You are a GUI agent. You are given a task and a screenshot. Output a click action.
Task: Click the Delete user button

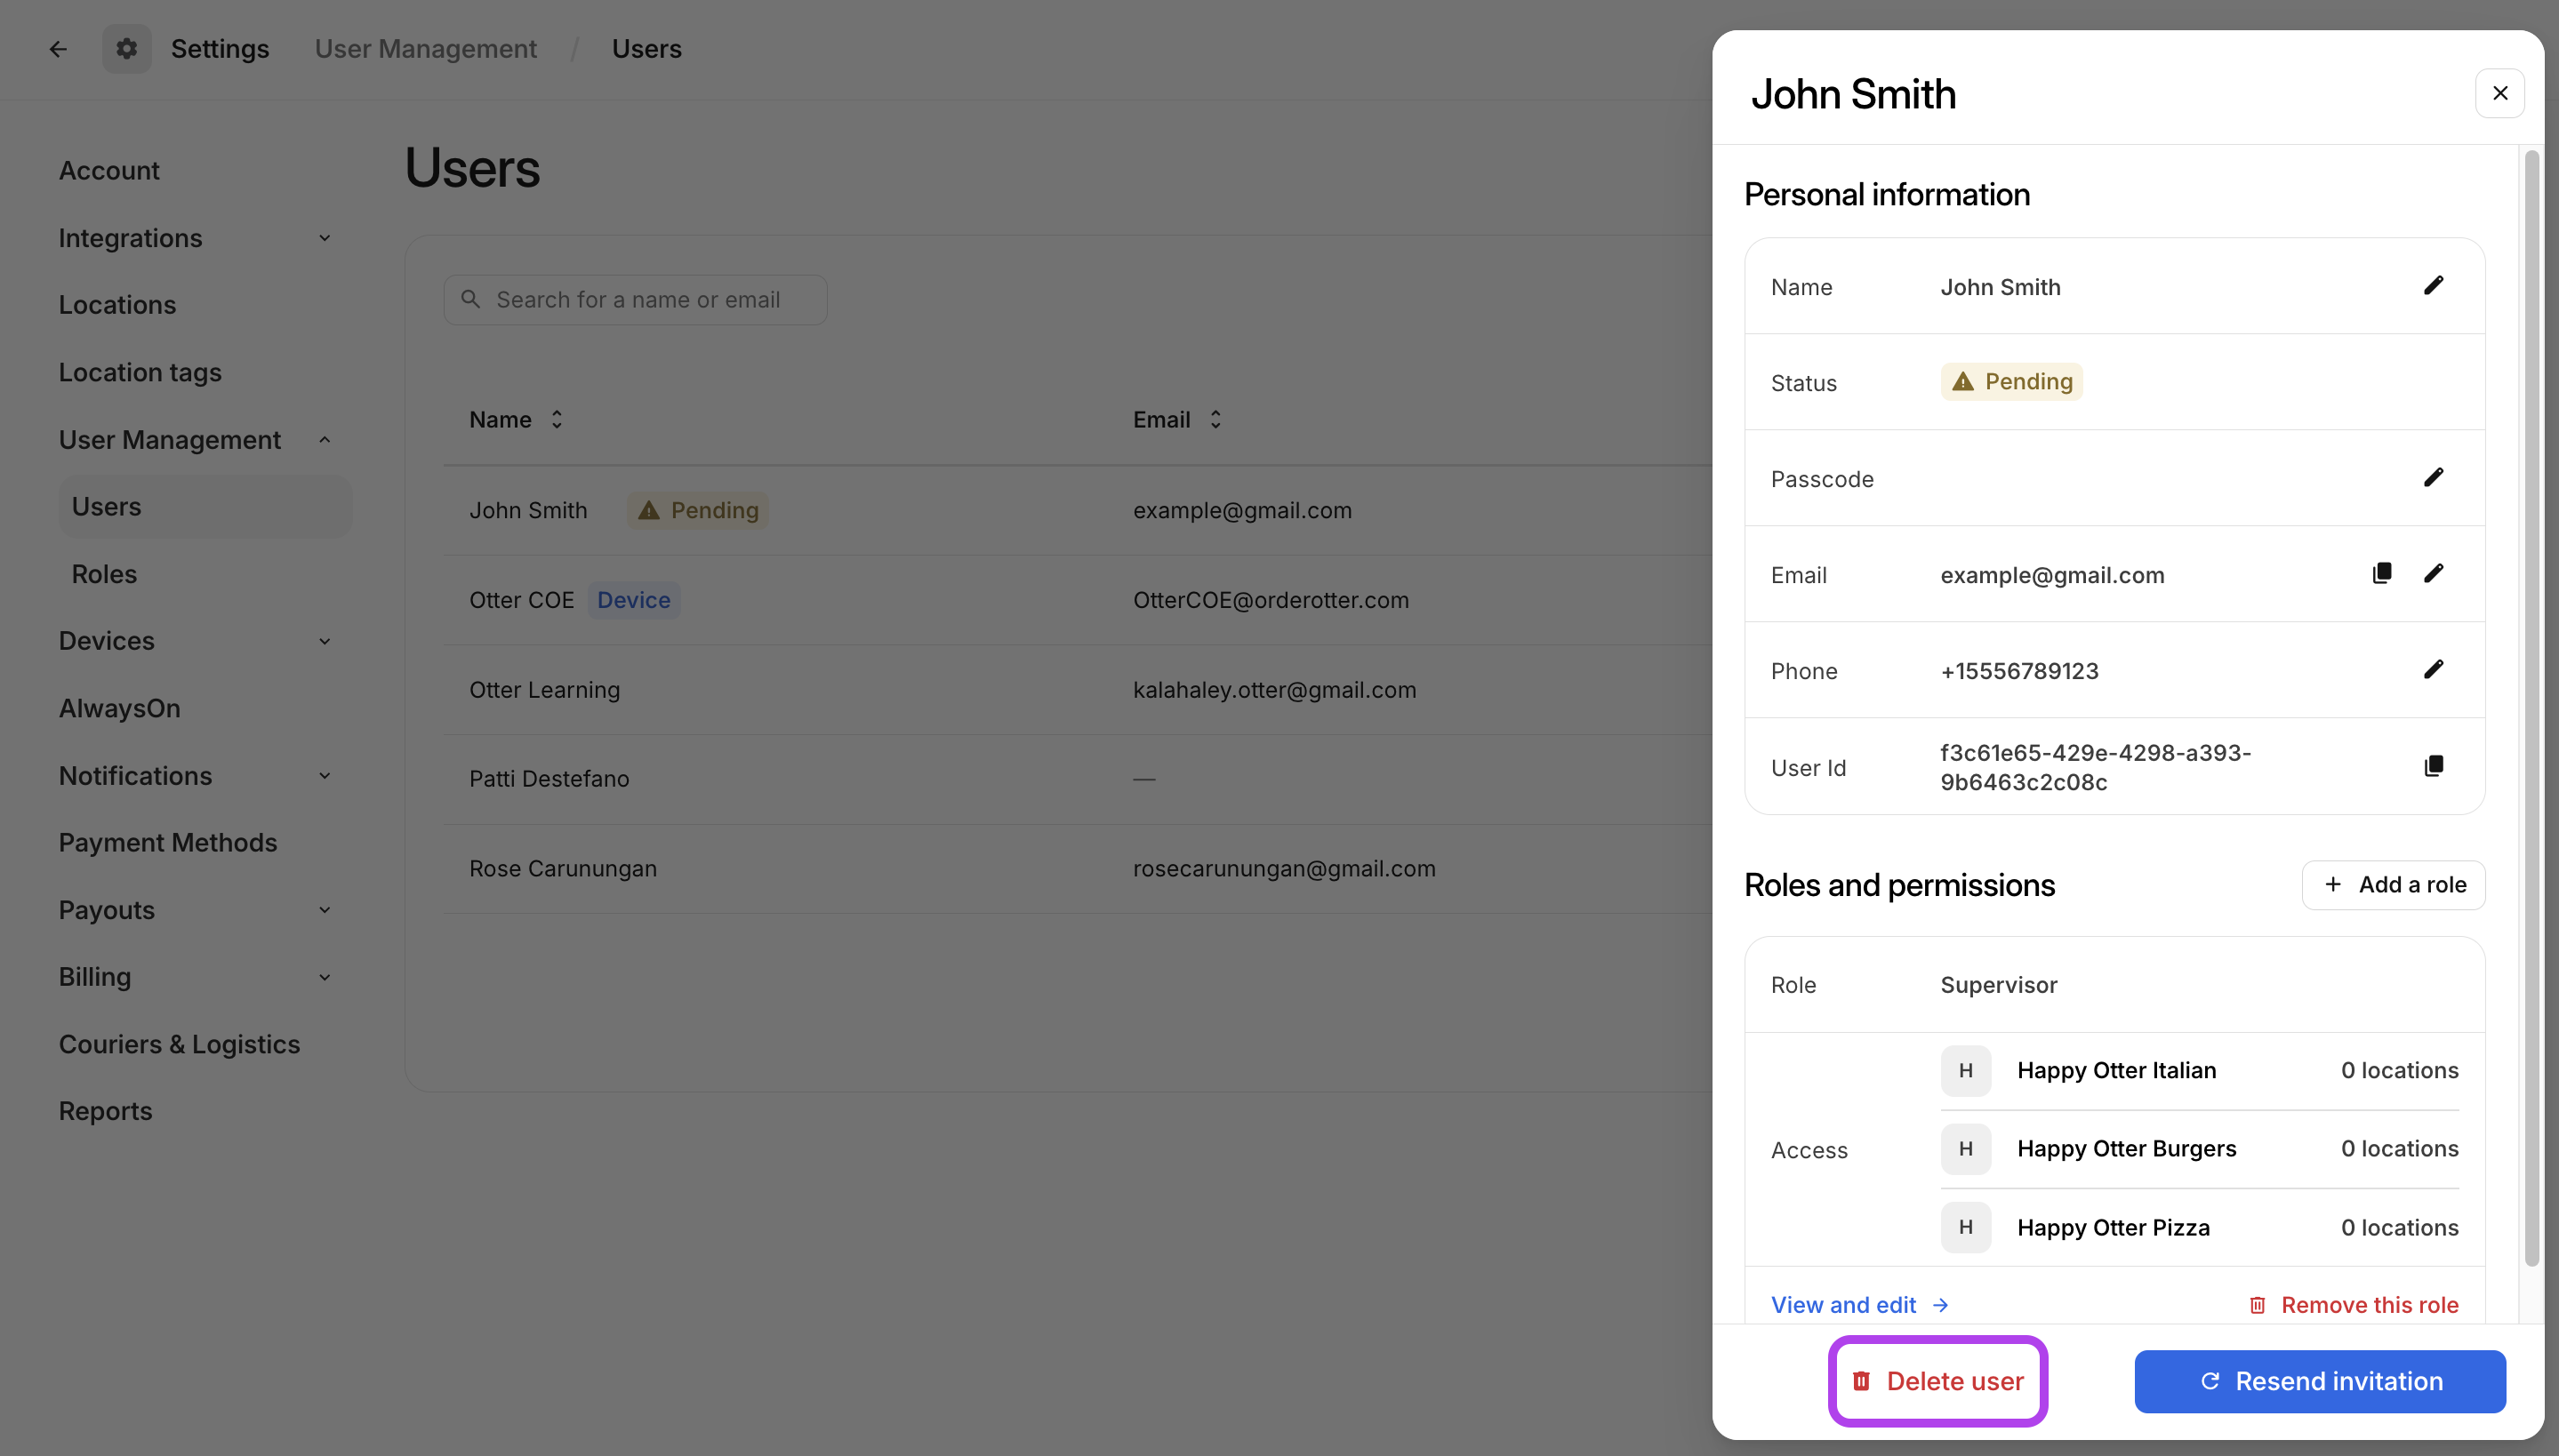point(1937,1380)
